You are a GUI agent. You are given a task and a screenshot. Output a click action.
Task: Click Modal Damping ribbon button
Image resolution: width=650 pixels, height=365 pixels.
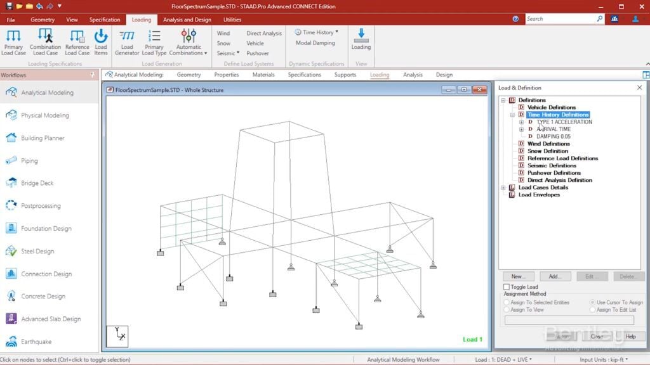pyautogui.click(x=315, y=42)
